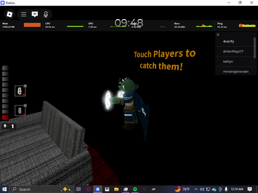This screenshot has height=193, width=258.
Task: Open network settings tray icon
Action: pos(208,189)
